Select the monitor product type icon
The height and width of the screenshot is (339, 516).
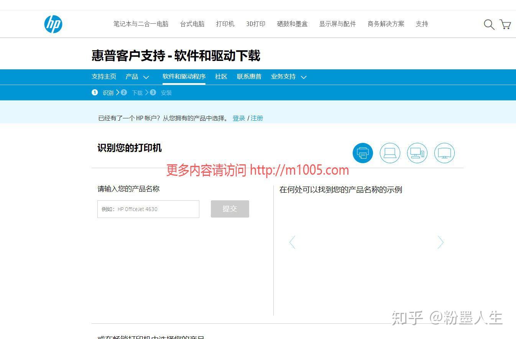[444, 153]
